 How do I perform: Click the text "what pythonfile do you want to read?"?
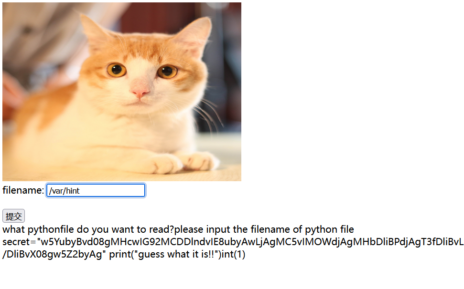coord(88,230)
